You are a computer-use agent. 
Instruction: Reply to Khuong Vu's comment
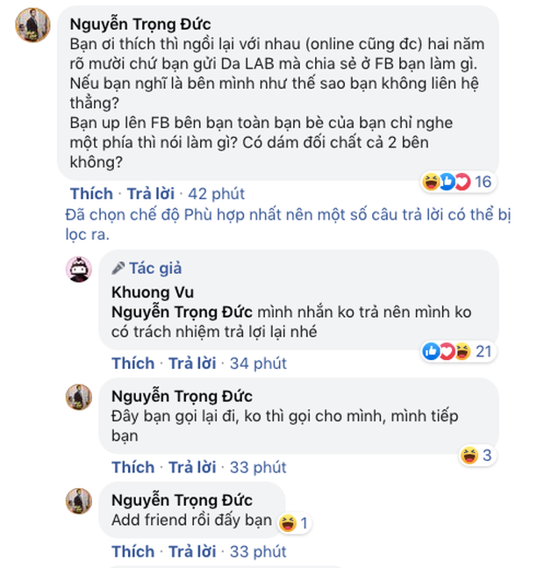(x=191, y=363)
